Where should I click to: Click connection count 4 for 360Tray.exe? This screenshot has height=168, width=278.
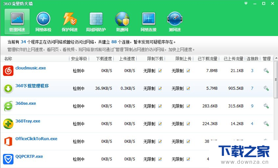point(252,124)
